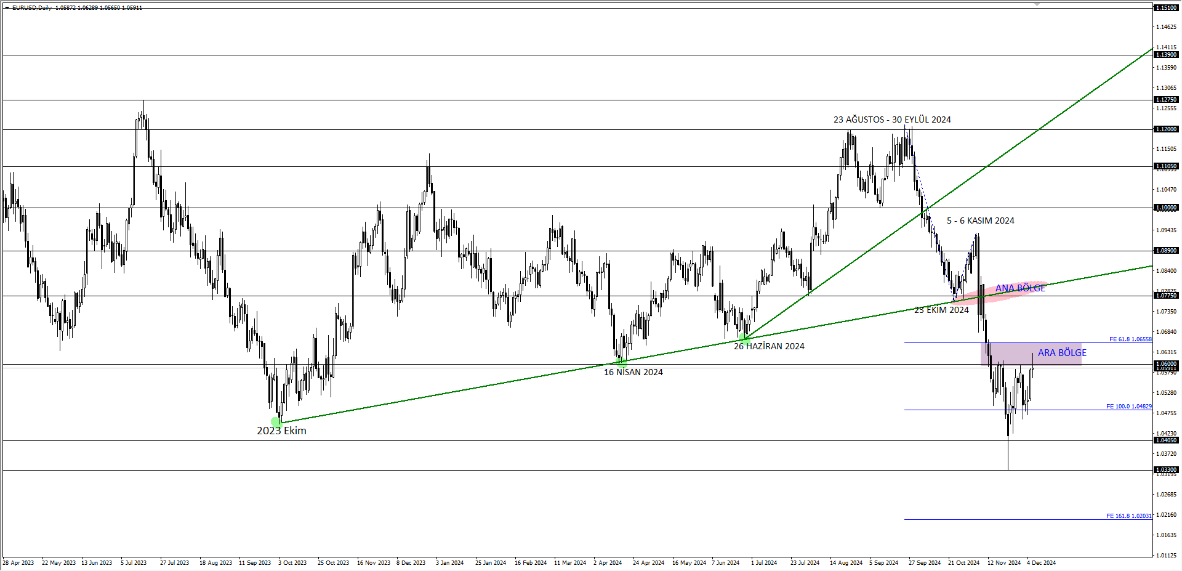Click the '21 Oct 2024' date on time axis
The image size is (1182, 571).
pyautogui.click(x=964, y=563)
